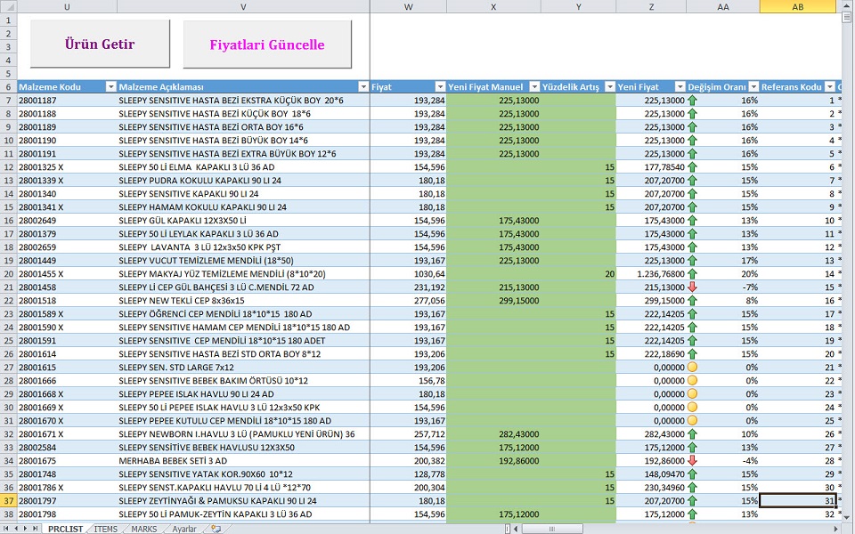
Task: Click the first sheet navigation arrow
Action: [6, 529]
